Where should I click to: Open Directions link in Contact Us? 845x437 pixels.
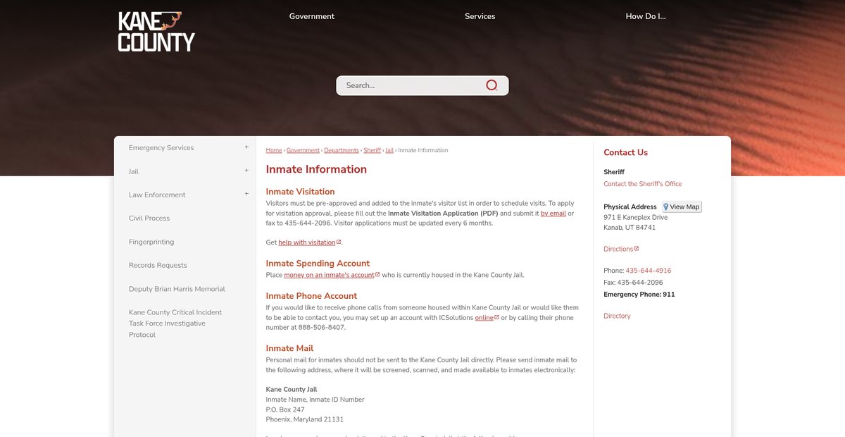pyautogui.click(x=618, y=249)
